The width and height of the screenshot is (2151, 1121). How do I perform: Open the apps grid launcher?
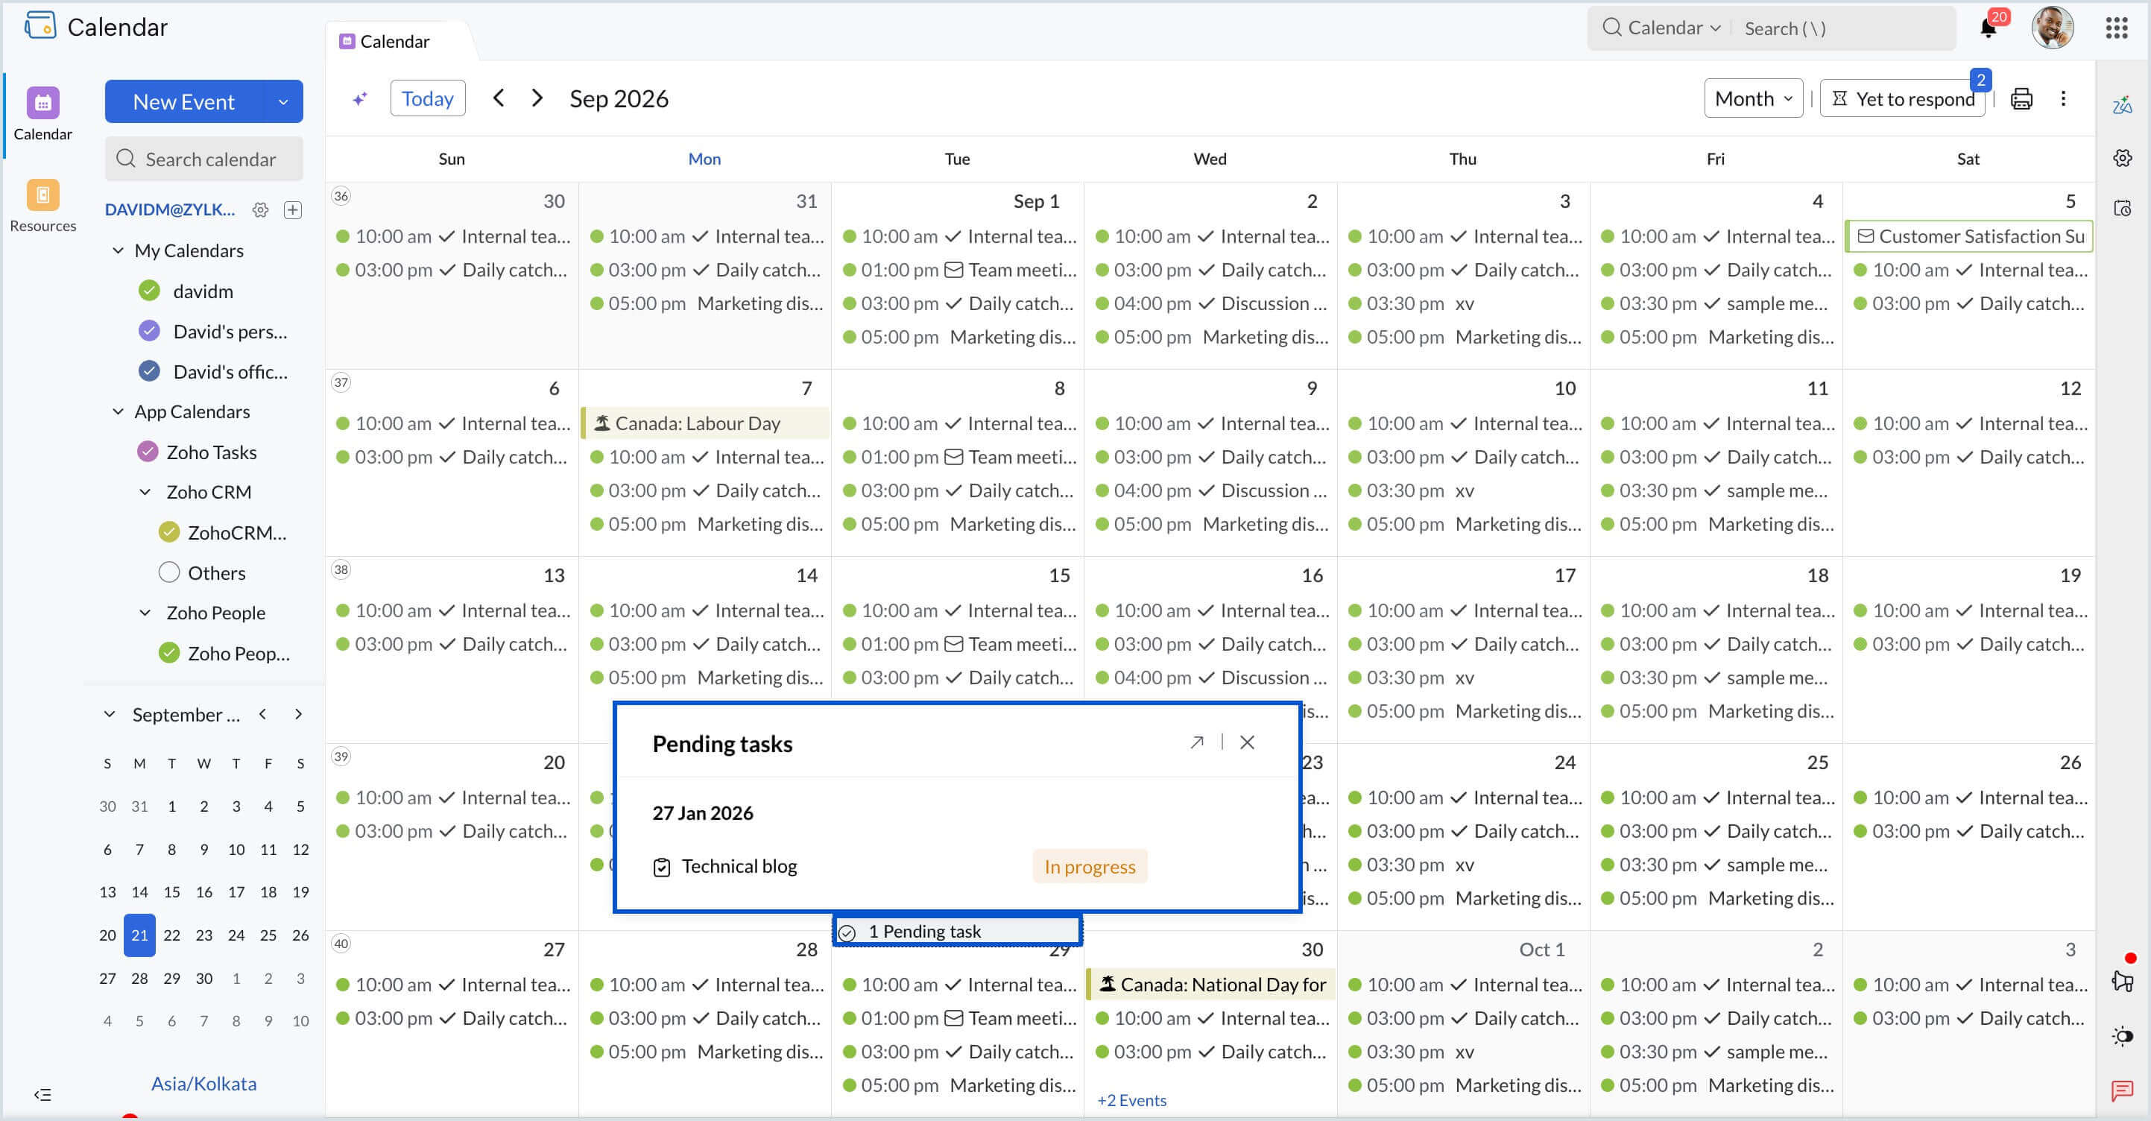coord(2116,28)
